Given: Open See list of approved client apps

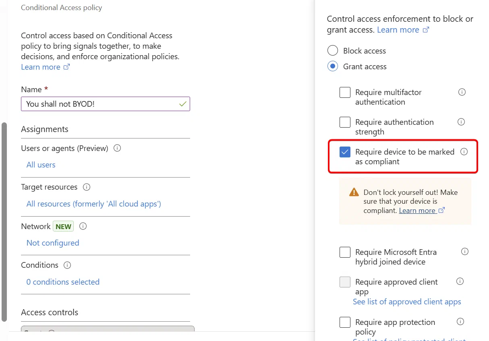Looking at the screenshot, I should click(407, 302).
